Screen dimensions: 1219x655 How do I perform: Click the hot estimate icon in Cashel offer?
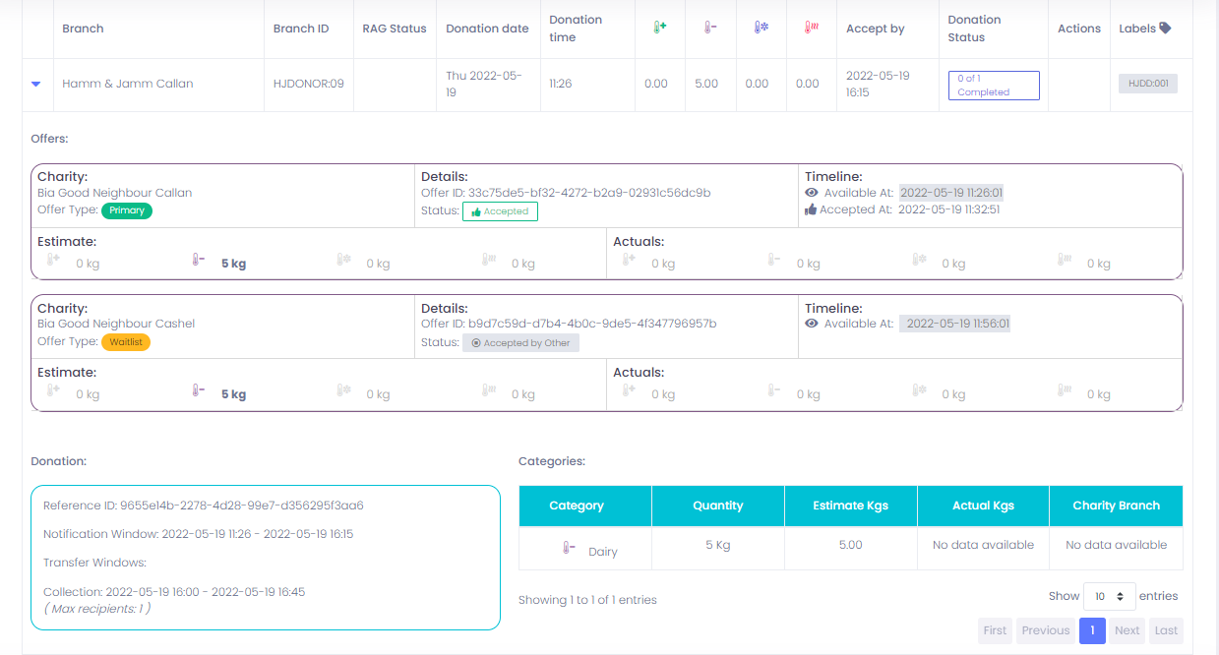[489, 390]
